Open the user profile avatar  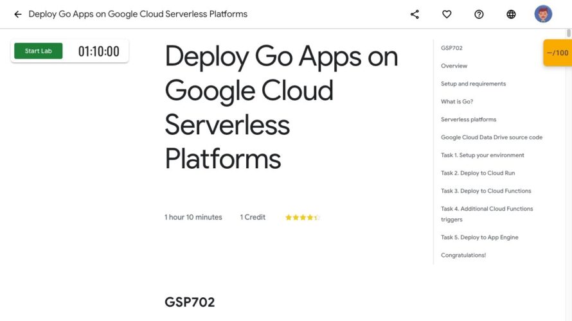[x=543, y=14]
